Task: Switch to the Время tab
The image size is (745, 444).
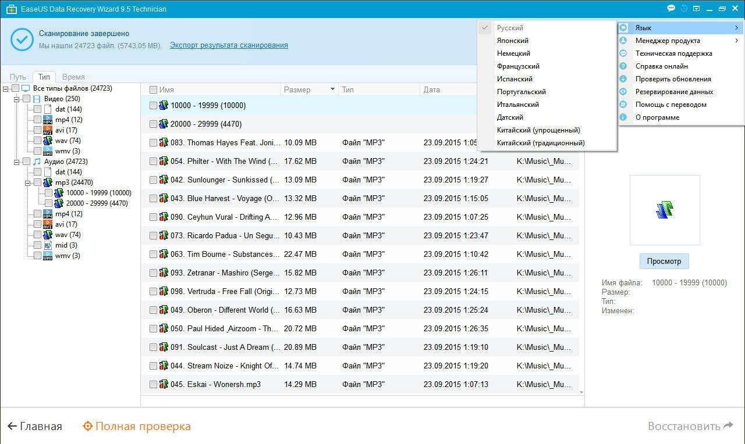Action: [73, 77]
